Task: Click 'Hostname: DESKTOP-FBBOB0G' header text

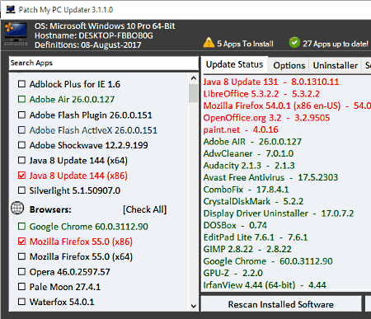Action: click(94, 35)
